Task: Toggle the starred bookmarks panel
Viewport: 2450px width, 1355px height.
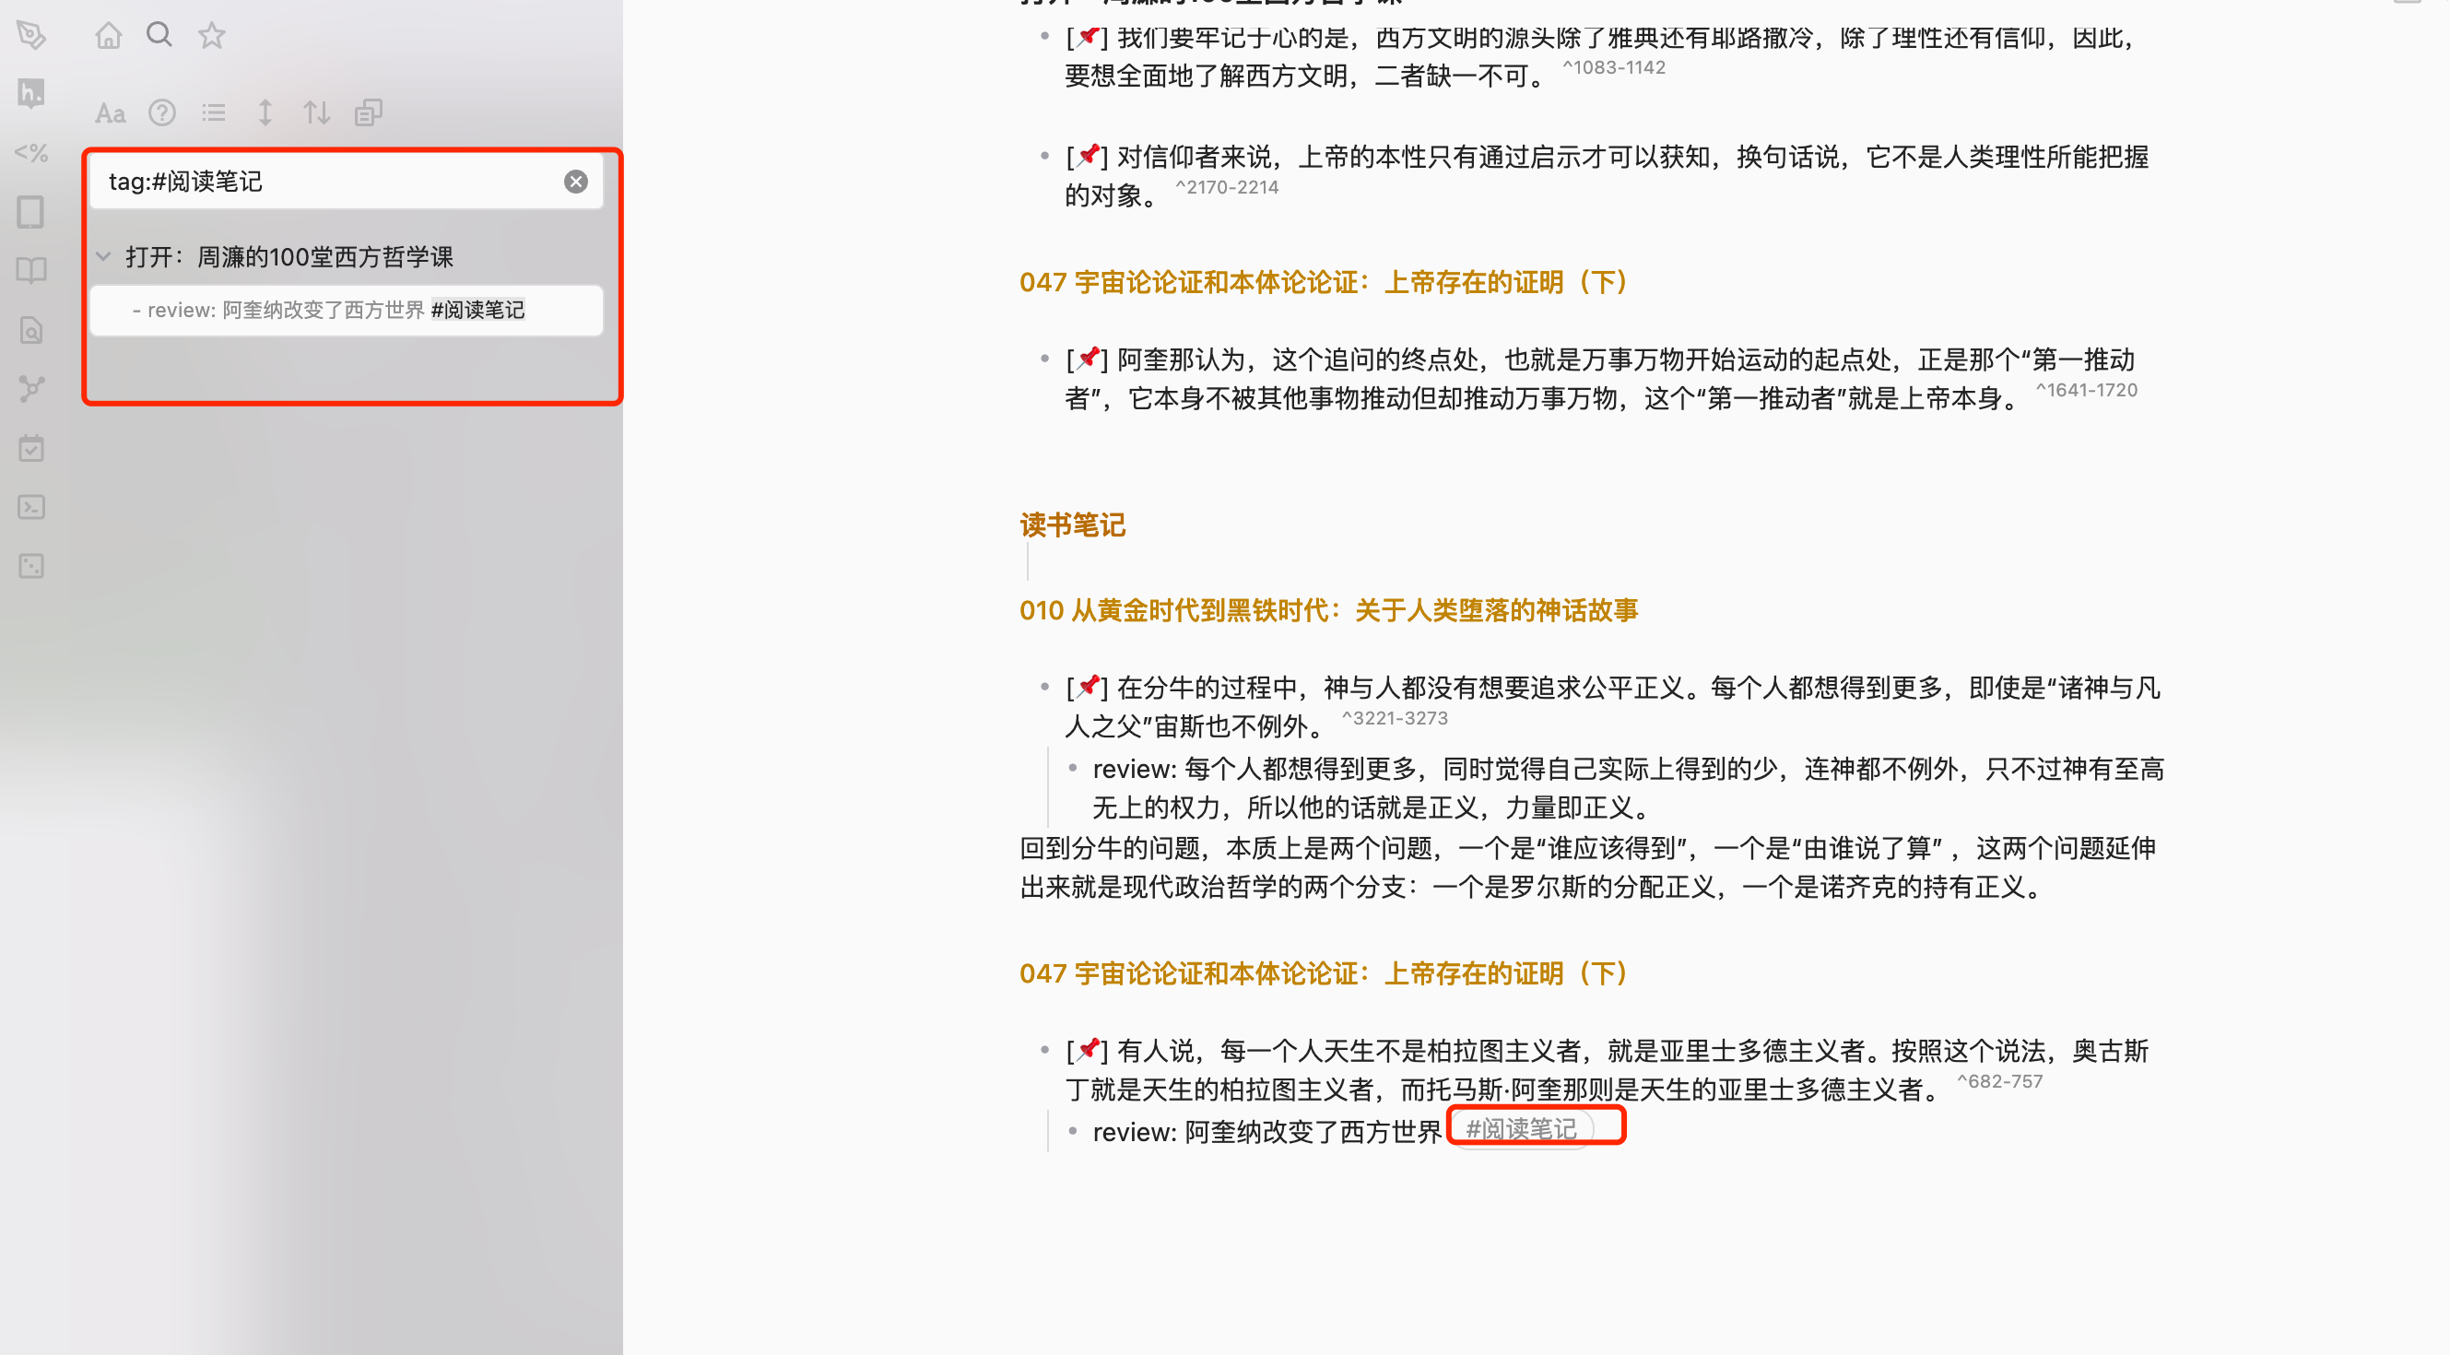Action: [211, 34]
